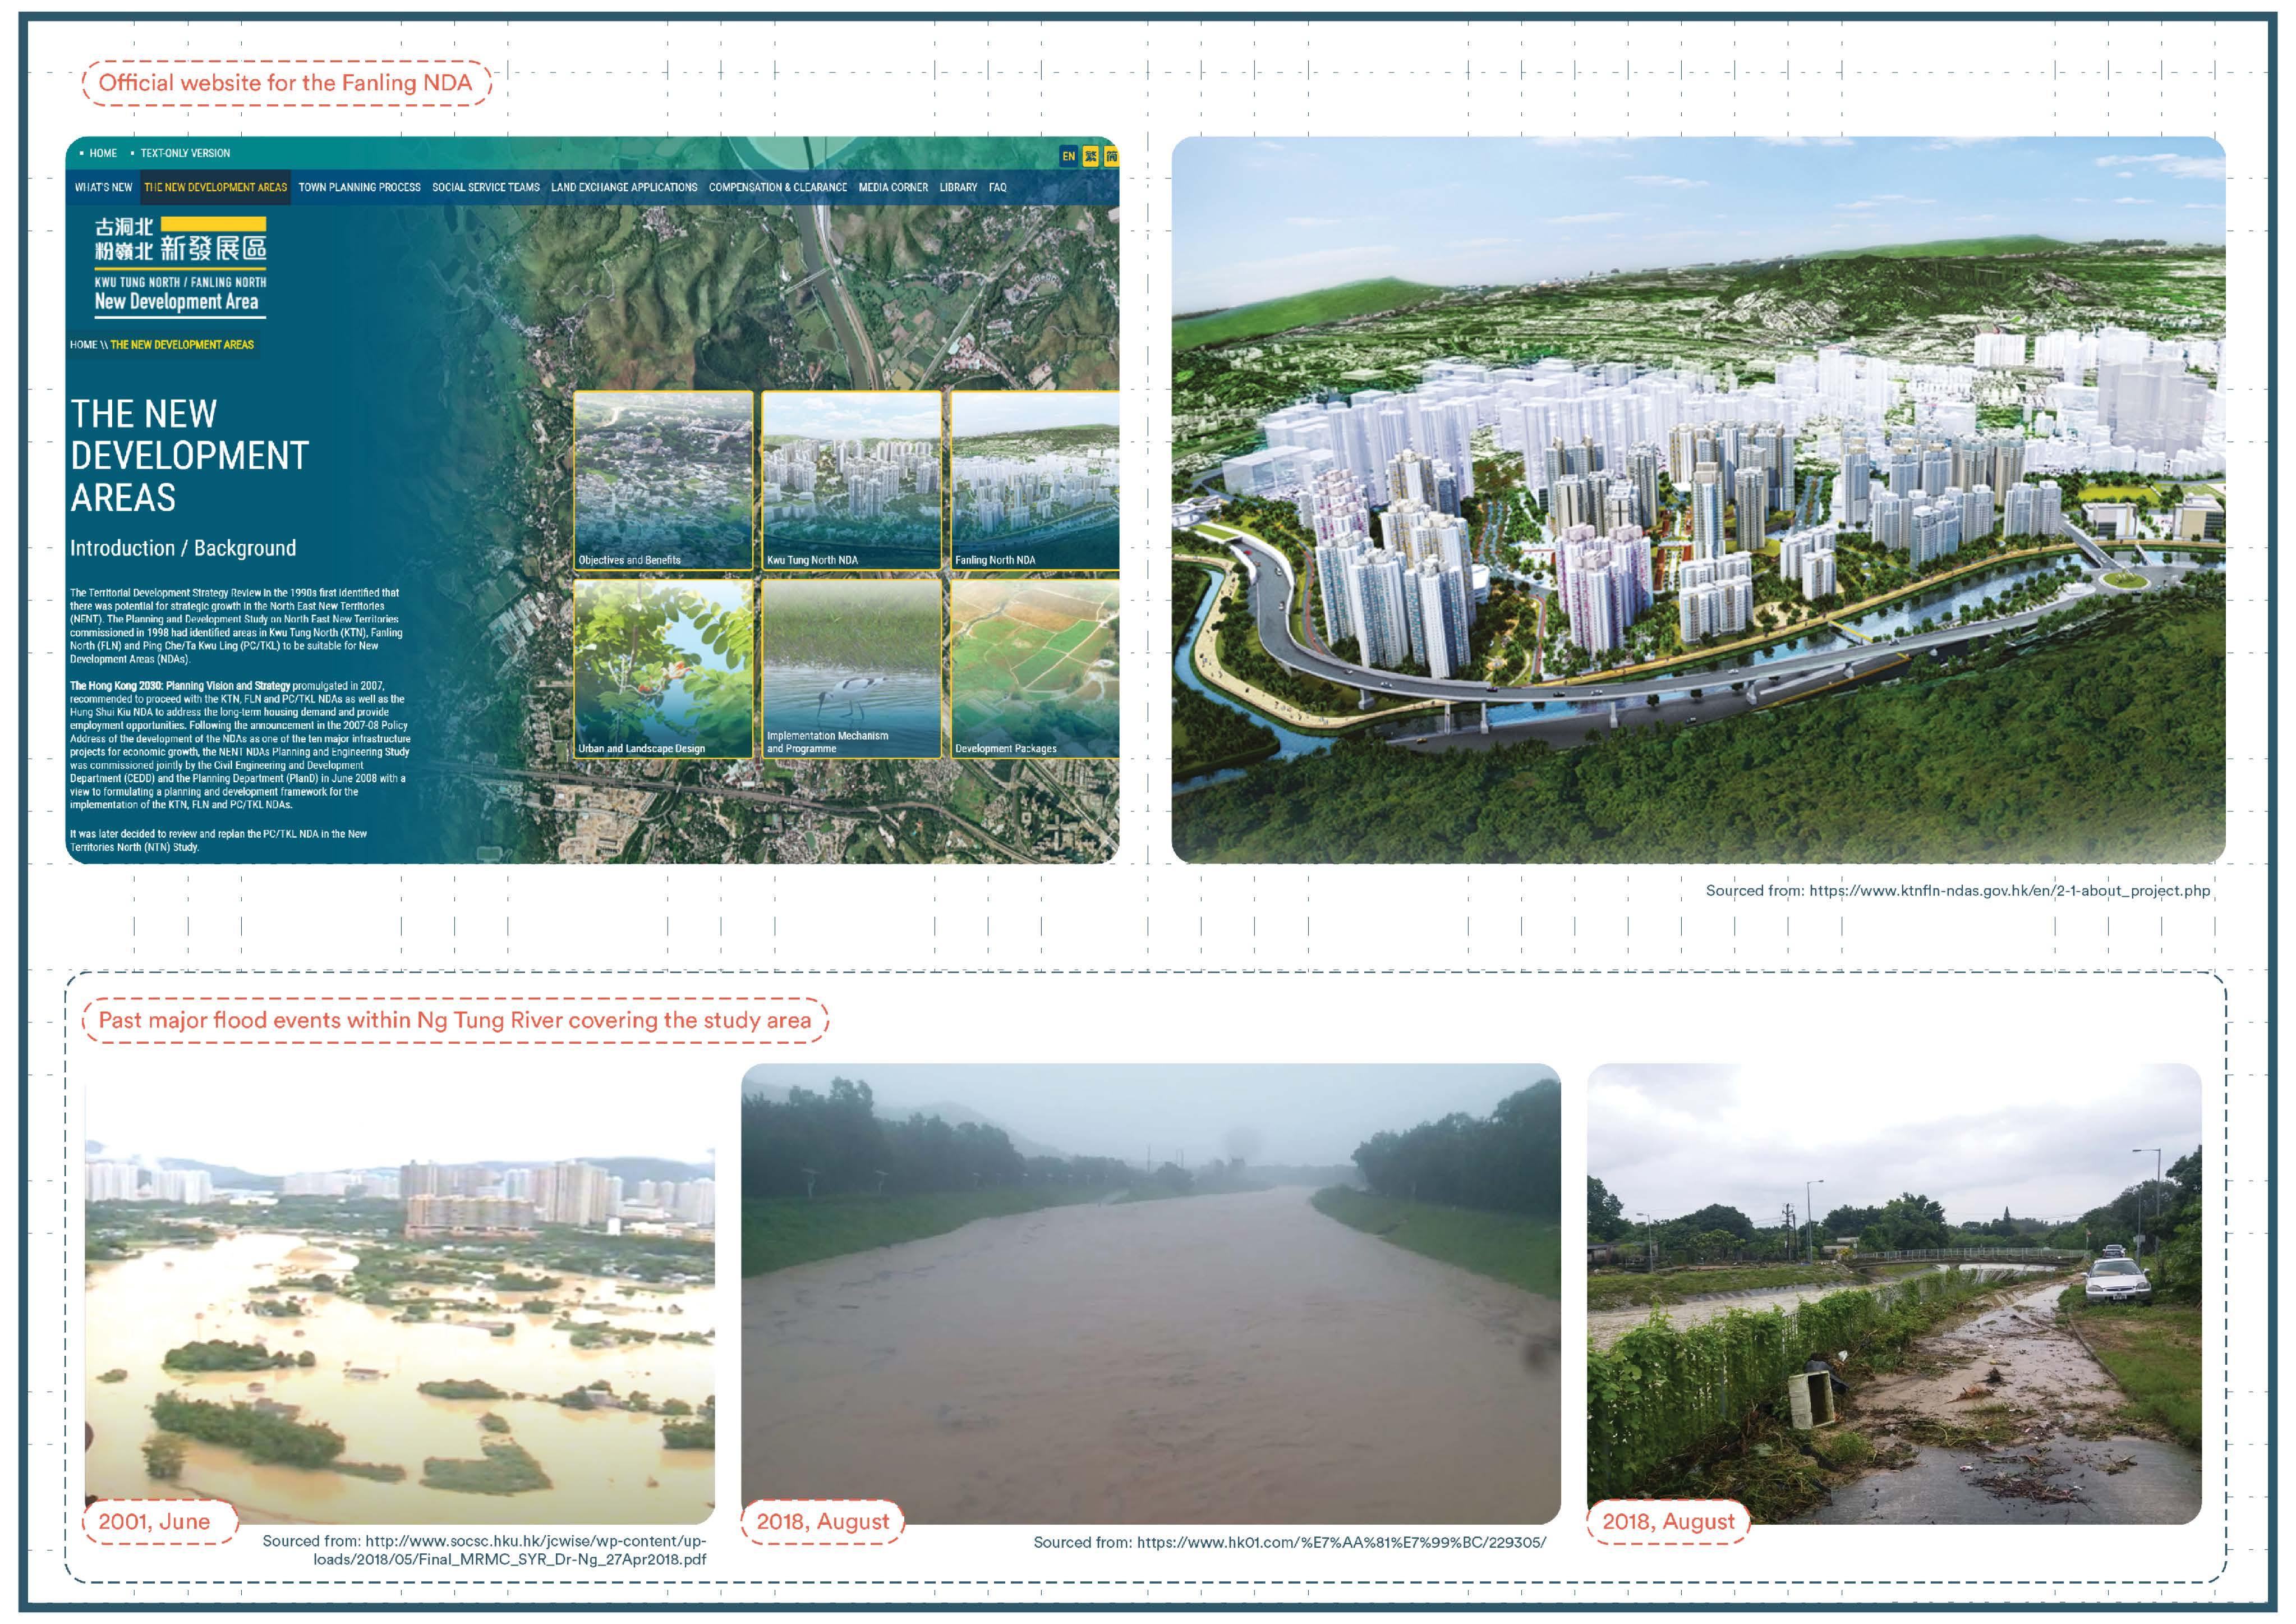2296x1624 pixels.
Task: Open COMPENSATION & CLEARANCE menu
Action: (777, 187)
